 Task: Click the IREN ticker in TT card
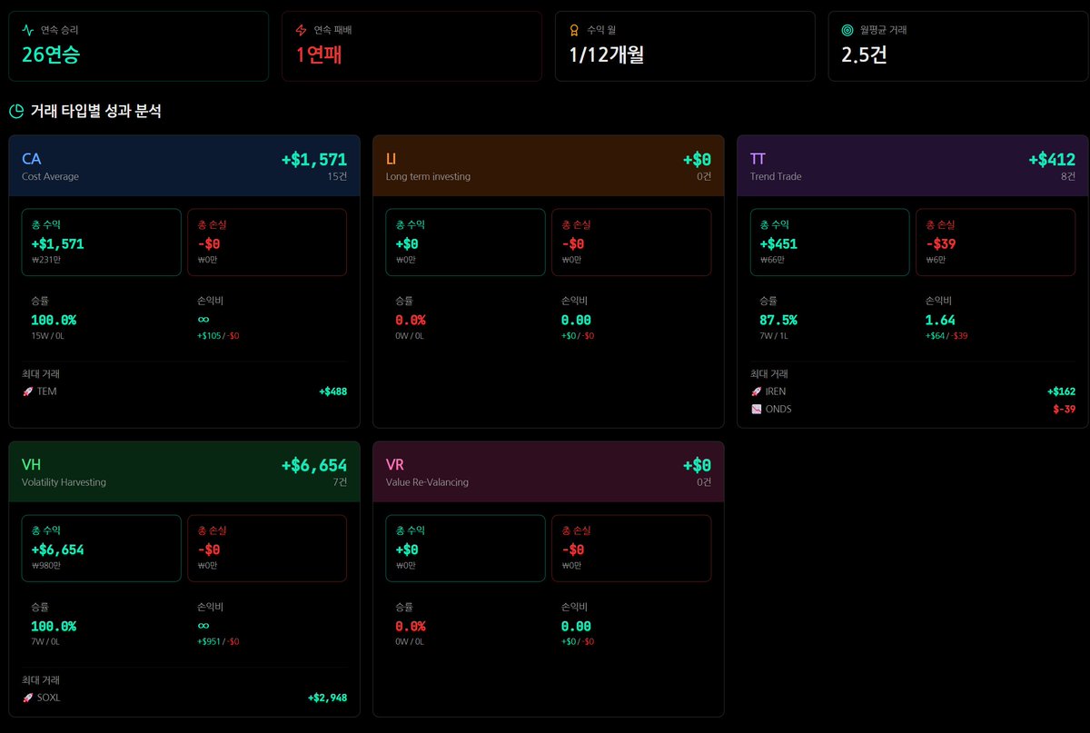click(776, 391)
